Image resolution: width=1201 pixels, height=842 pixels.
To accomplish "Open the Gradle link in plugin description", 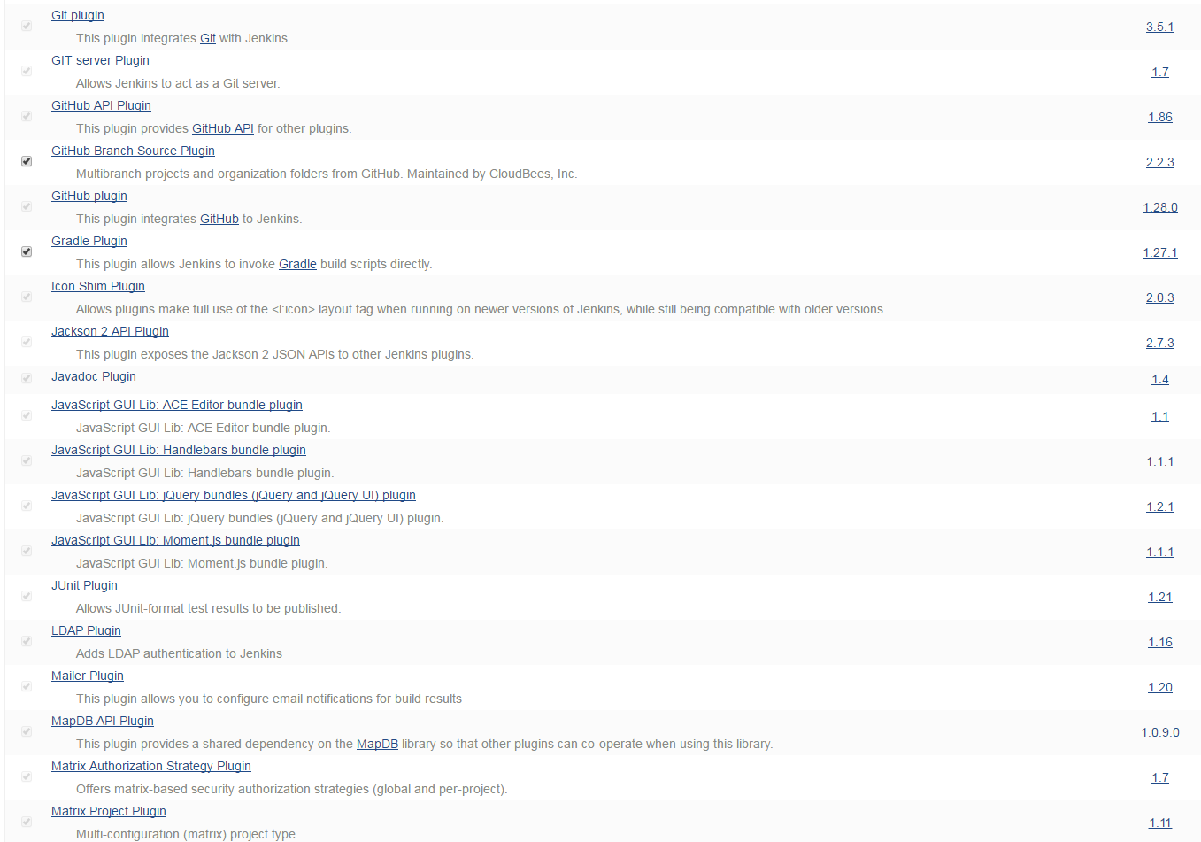I will pos(297,264).
